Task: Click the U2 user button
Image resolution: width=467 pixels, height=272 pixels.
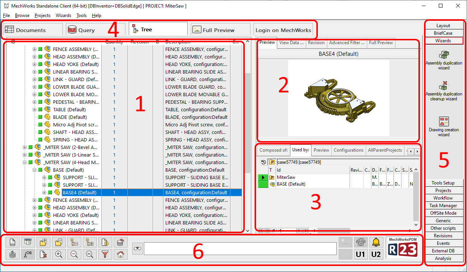Action: tap(376, 254)
